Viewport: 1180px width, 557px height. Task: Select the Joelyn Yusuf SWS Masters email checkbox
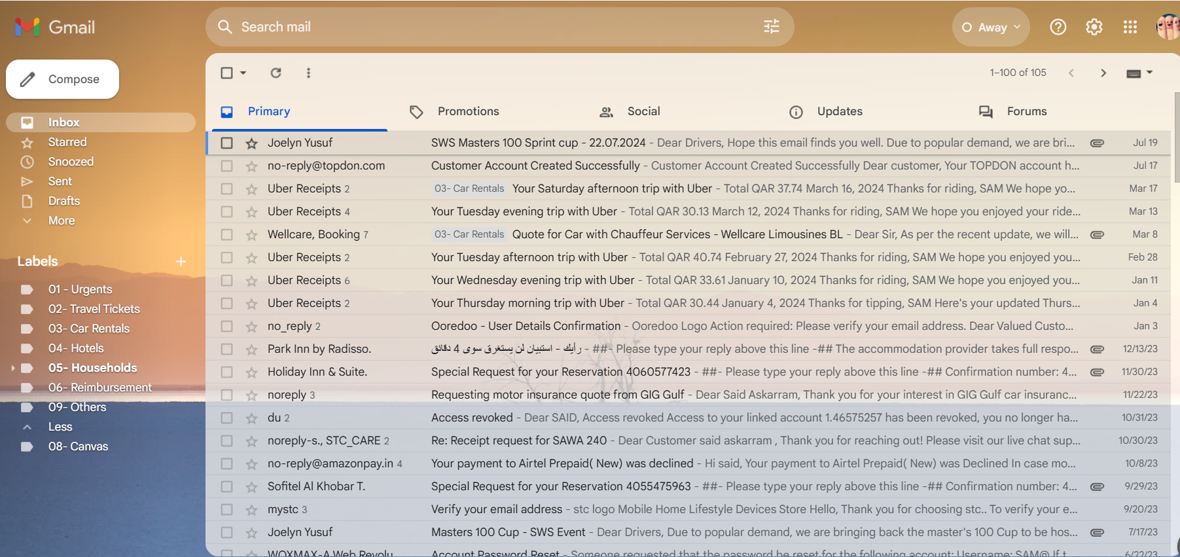[x=227, y=143]
